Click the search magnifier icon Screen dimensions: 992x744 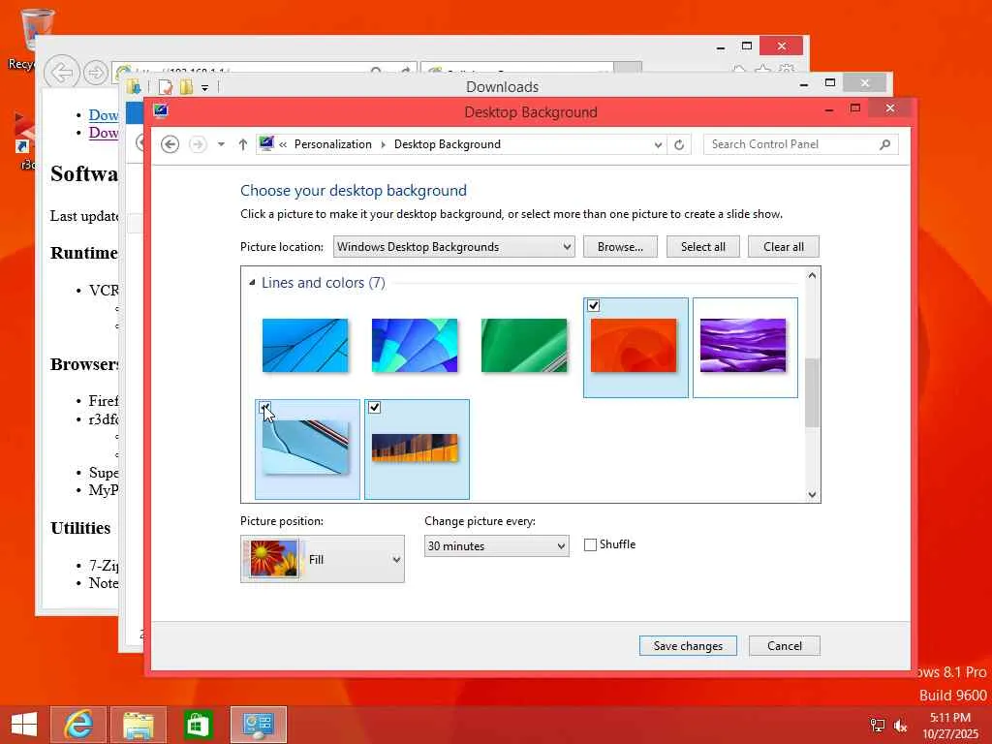coord(885,144)
